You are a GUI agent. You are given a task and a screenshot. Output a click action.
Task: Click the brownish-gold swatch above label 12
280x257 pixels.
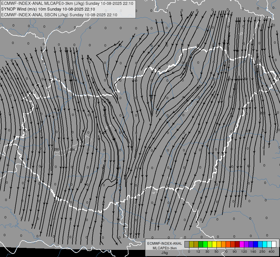[196, 244]
